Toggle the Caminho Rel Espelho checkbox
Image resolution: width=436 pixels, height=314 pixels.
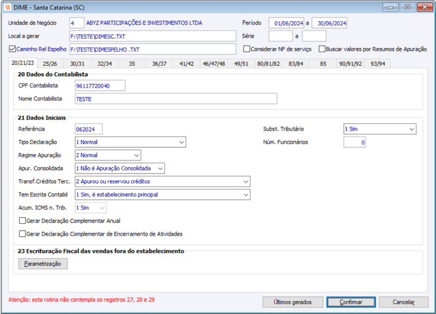coord(12,49)
